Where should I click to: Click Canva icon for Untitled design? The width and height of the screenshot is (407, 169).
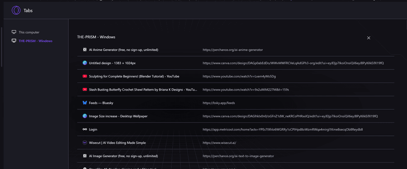pyautogui.click(x=85, y=63)
